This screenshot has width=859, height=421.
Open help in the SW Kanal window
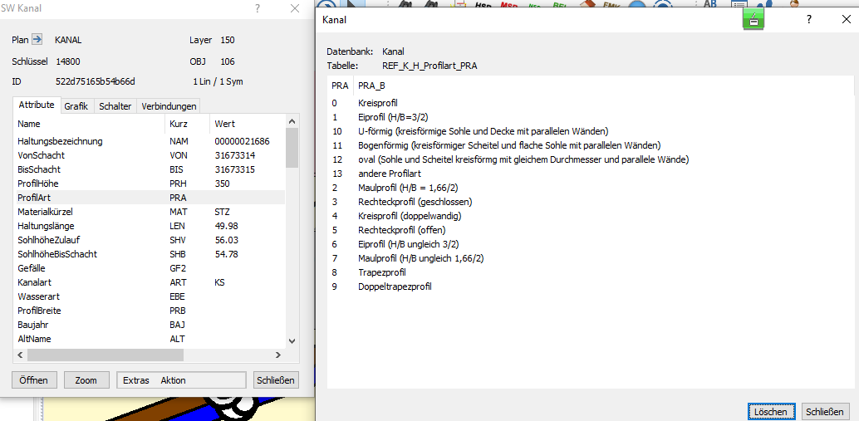click(258, 8)
